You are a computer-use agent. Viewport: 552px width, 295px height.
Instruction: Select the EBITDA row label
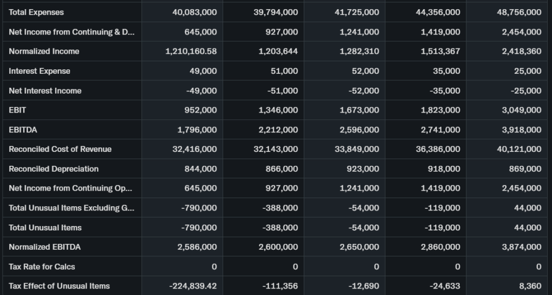pyautogui.click(x=23, y=130)
